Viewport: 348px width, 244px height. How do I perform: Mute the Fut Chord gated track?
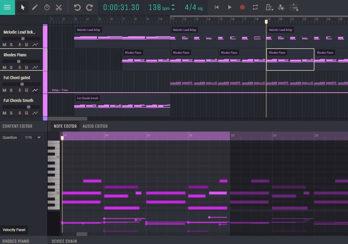coord(4,90)
